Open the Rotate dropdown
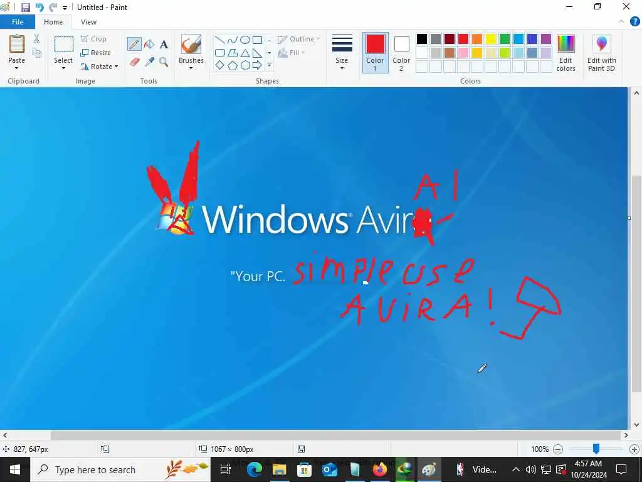Image resolution: width=642 pixels, height=482 pixels. [x=100, y=67]
